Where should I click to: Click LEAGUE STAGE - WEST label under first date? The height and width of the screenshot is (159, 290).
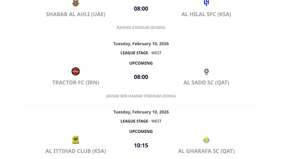[141, 53]
